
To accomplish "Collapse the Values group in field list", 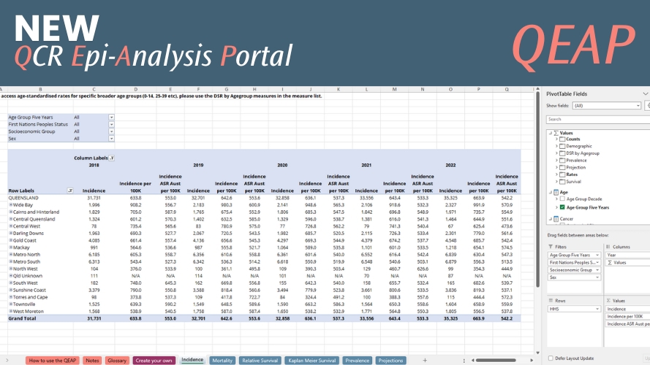I will [550, 133].
